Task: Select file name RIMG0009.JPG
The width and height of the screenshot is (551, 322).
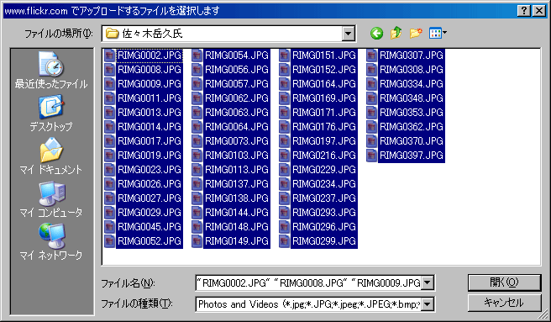Action: [x=150, y=84]
